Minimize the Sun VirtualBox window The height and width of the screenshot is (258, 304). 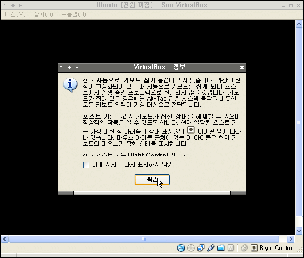point(283,6)
